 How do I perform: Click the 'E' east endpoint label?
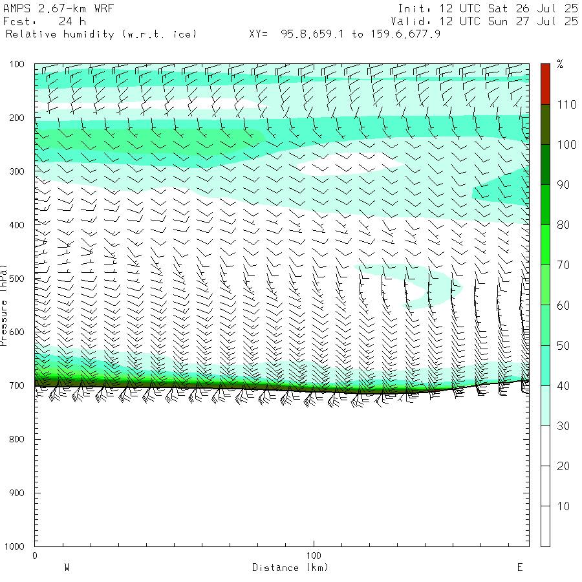(520, 567)
